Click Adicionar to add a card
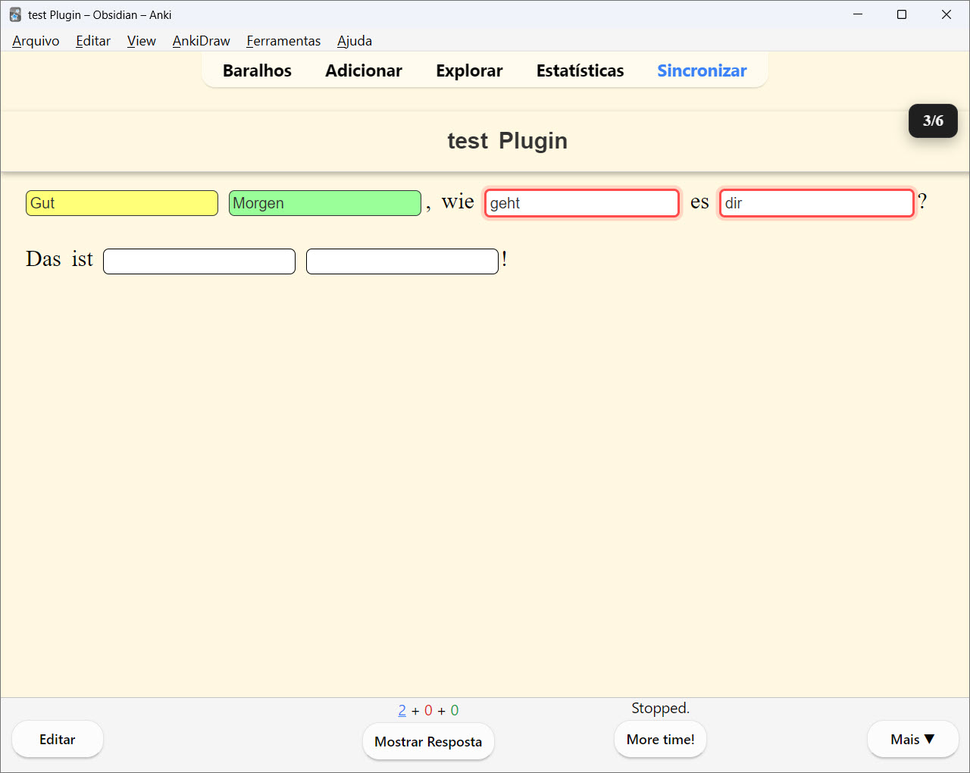 tap(364, 70)
